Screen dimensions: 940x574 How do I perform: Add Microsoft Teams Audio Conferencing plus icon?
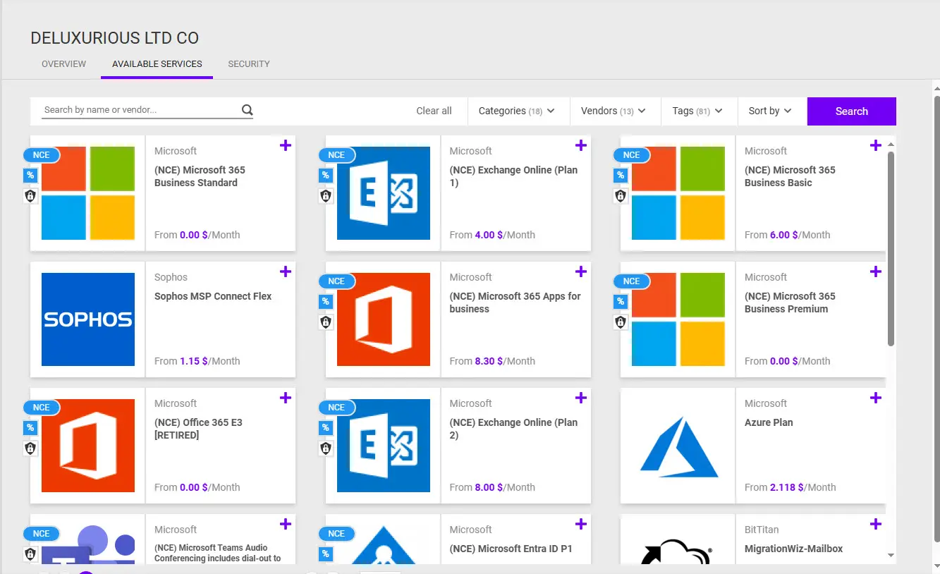[x=286, y=524]
